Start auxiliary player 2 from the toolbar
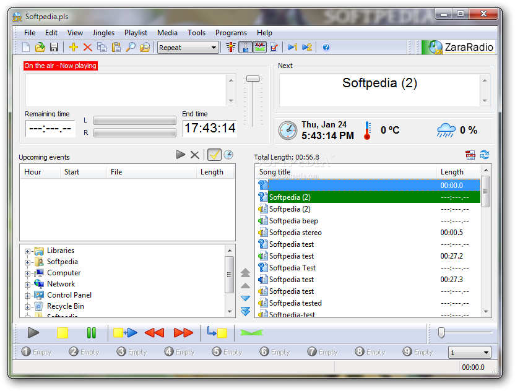 (x=307, y=47)
